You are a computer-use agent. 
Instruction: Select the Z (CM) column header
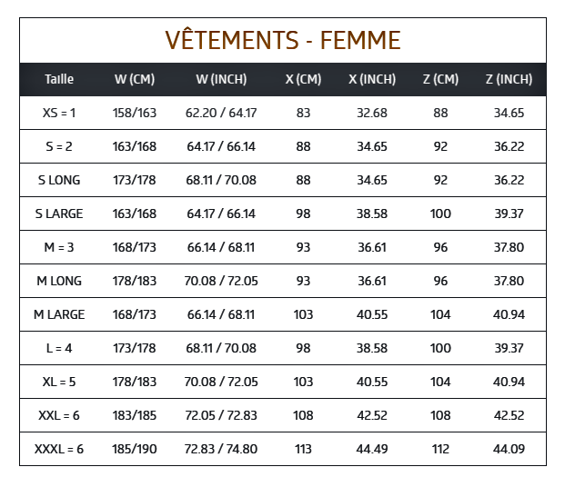click(x=440, y=79)
